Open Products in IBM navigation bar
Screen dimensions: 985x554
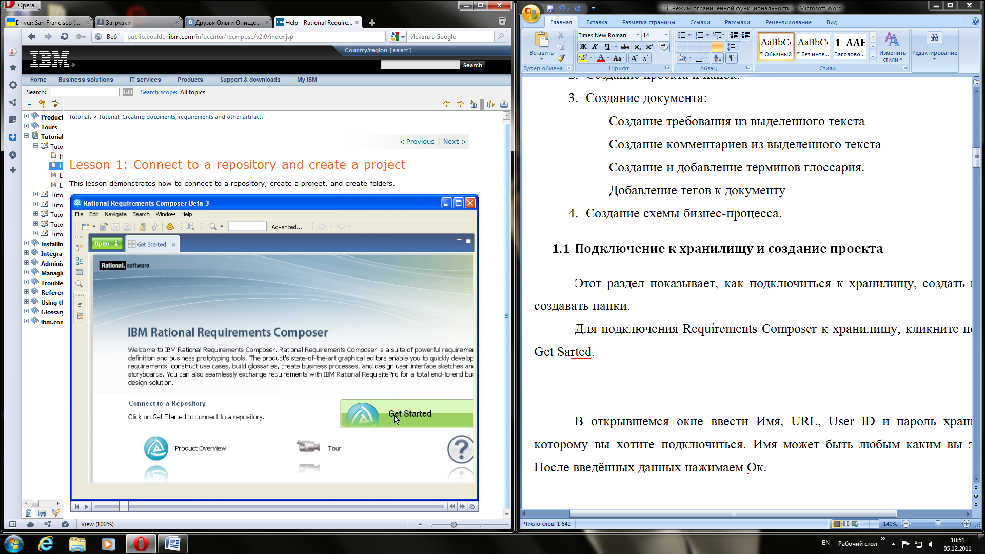[190, 80]
